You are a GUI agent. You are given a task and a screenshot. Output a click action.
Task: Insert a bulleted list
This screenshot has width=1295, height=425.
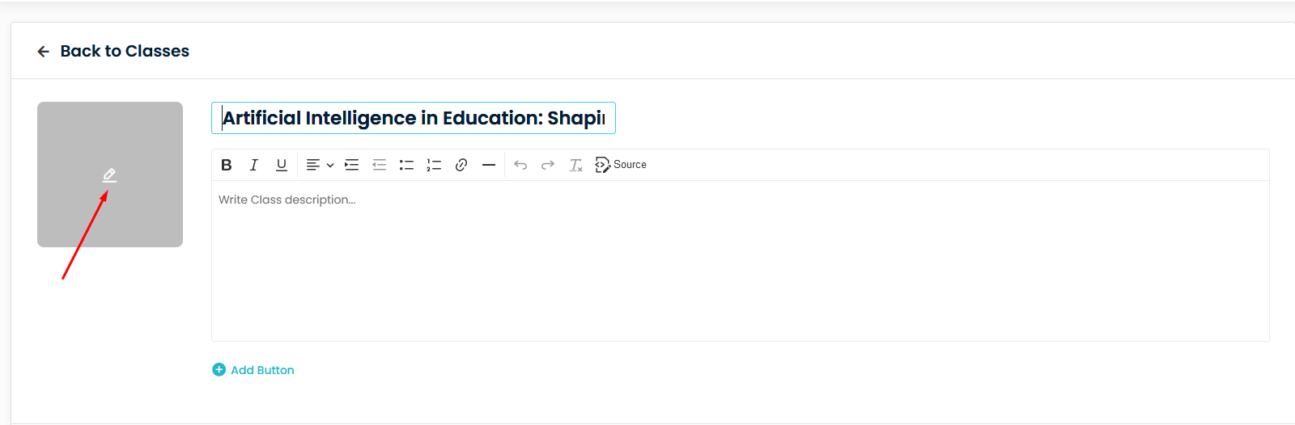tap(406, 165)
